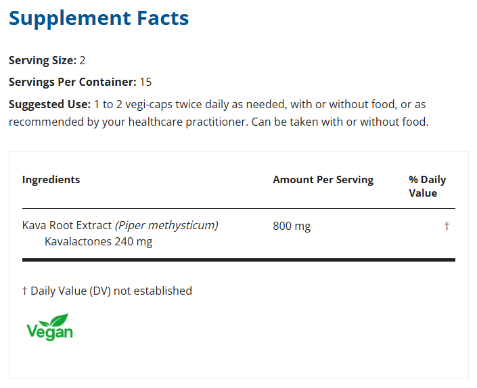477x388 pixels.
Task: Click the Kava Root Extract ingredient name
Action: click(67, 225)
